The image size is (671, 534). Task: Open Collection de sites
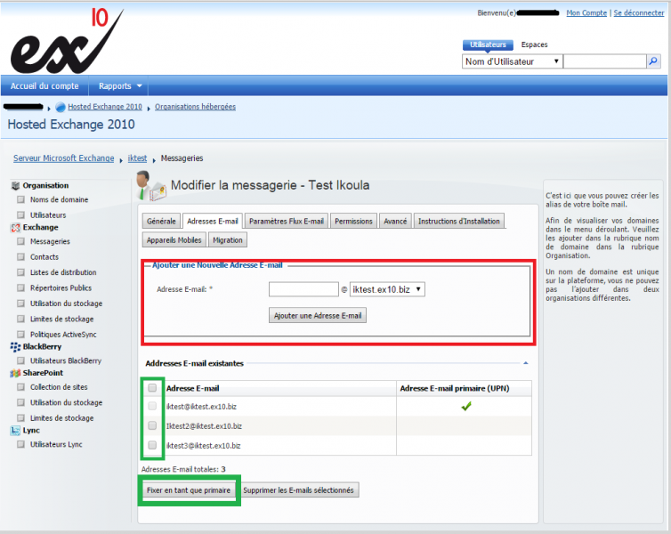tap(59, 387)
